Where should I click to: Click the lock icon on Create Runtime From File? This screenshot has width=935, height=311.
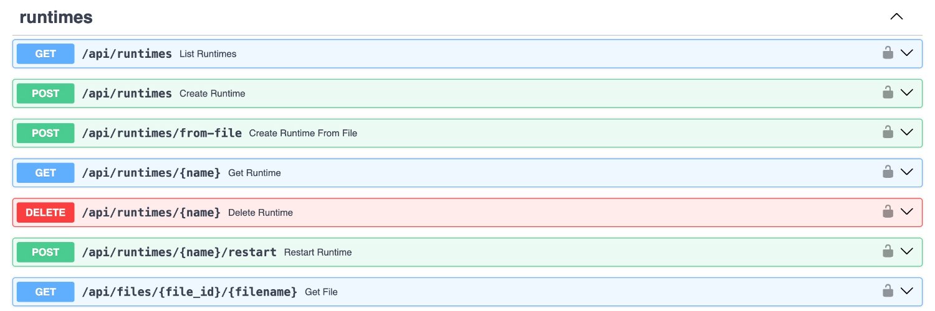888,132
